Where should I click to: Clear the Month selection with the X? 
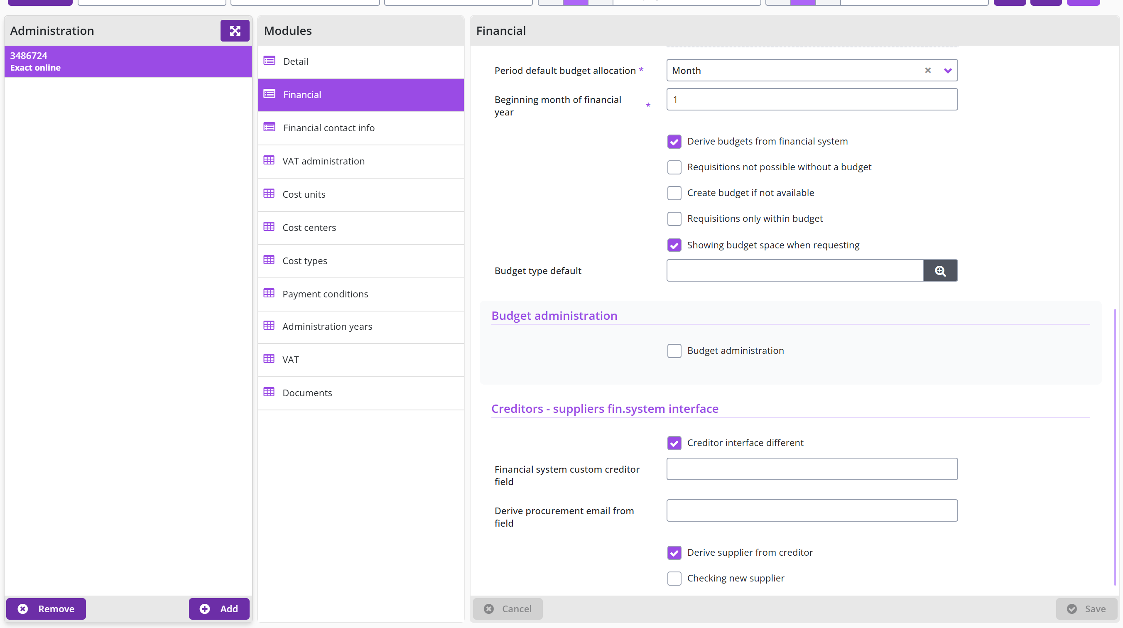928,70
